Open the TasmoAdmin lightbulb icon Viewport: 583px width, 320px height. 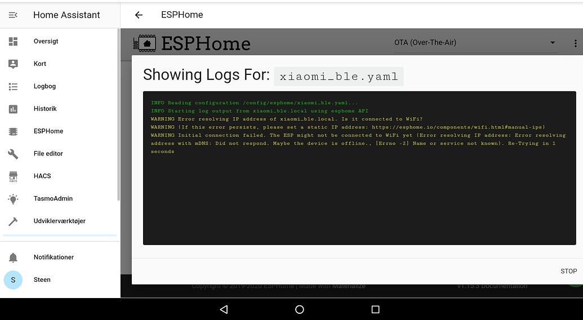pos(13,199)
